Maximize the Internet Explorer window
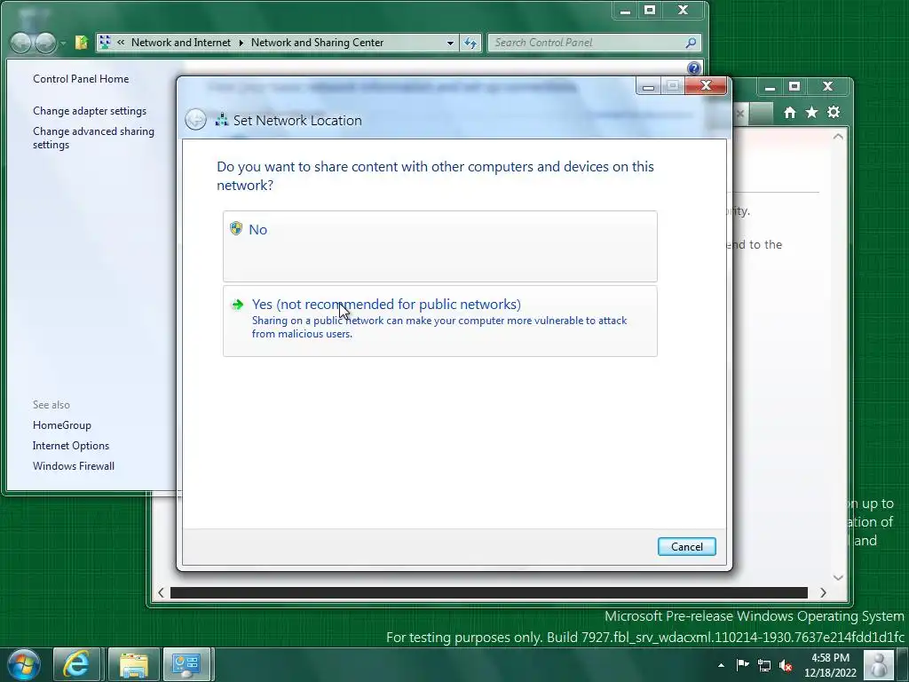 click(794, 86)
